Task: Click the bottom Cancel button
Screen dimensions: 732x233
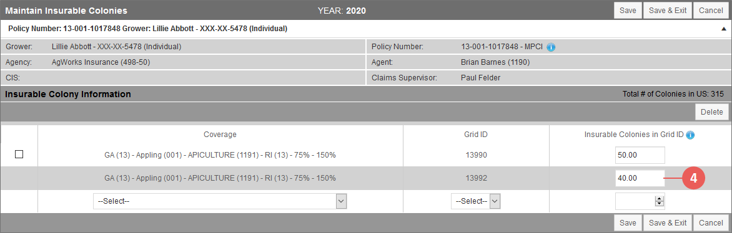Action: 711,222
